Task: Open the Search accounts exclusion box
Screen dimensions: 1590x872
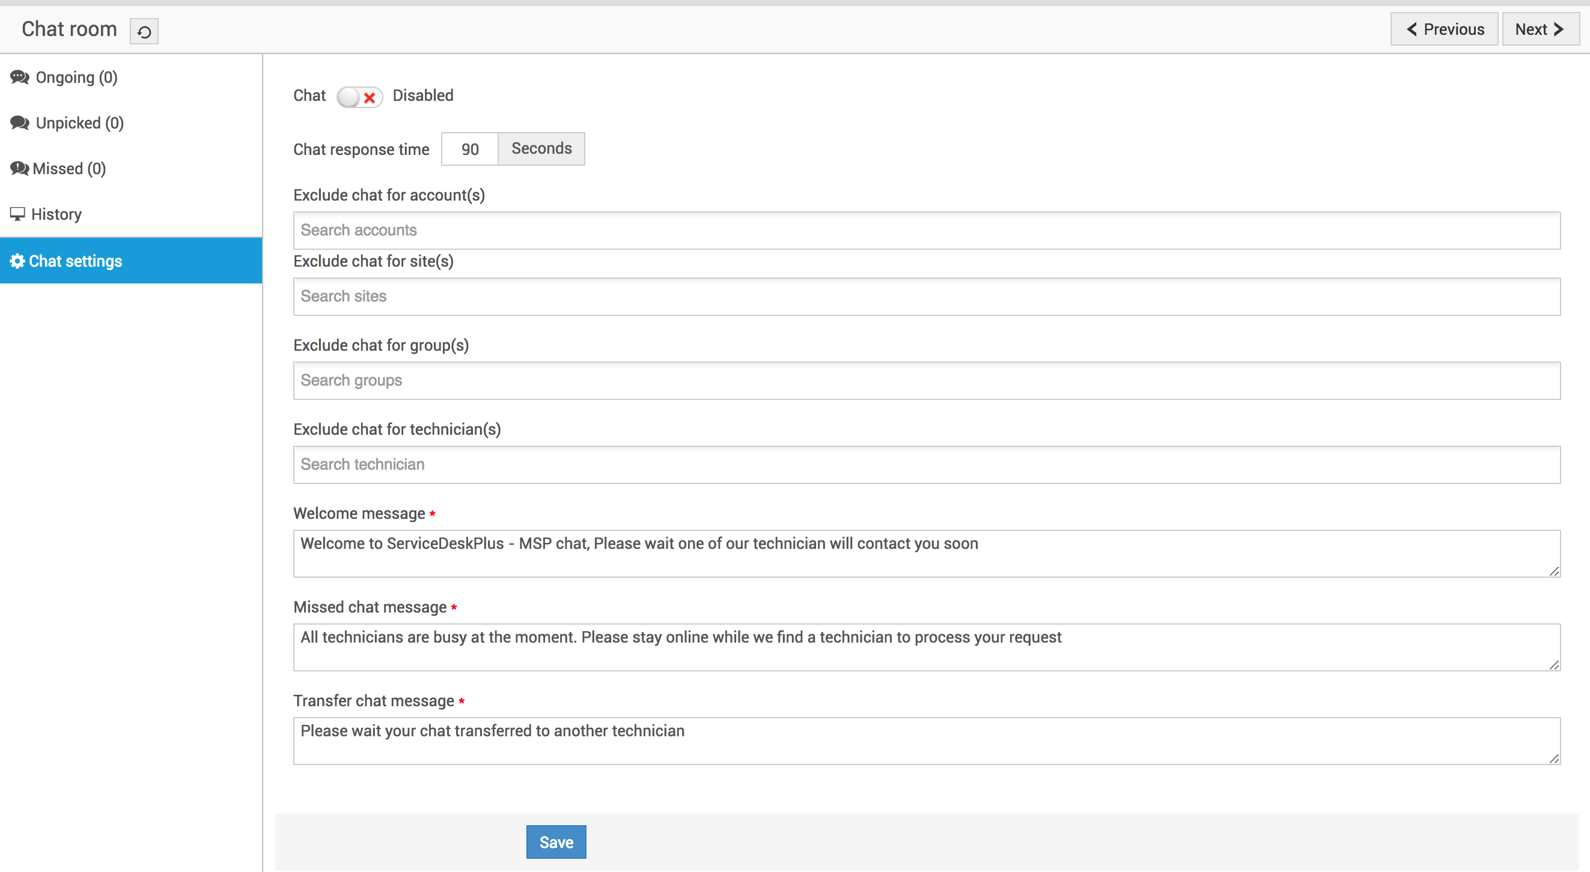Action: pyautogui.click(x=926, y=230)
